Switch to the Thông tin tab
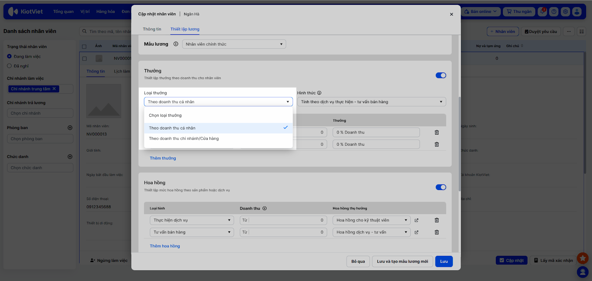 [x=152, y=29]
